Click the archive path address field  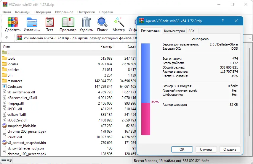point(77,38)
